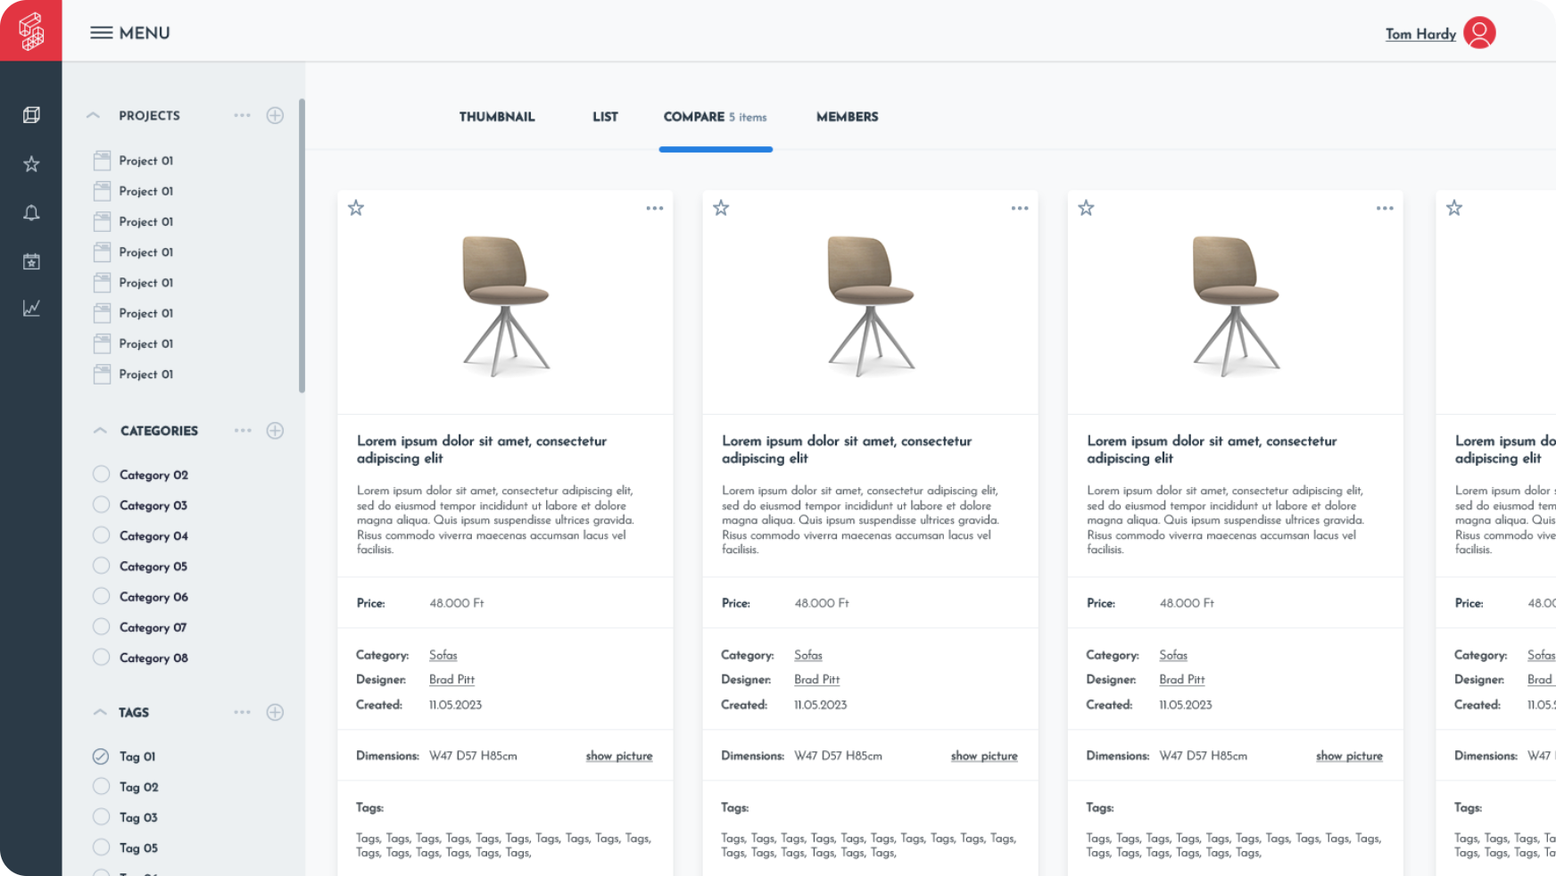Open options menu on the first product card

(654, 207)
